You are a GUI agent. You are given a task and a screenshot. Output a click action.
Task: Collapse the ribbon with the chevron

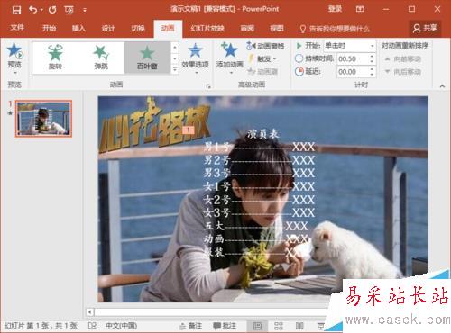(442, 86)
